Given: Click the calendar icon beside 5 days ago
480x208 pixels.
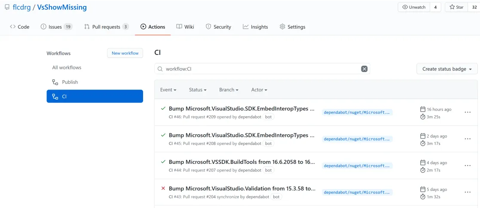Looking at the screenshot, I should pos(423,190).
